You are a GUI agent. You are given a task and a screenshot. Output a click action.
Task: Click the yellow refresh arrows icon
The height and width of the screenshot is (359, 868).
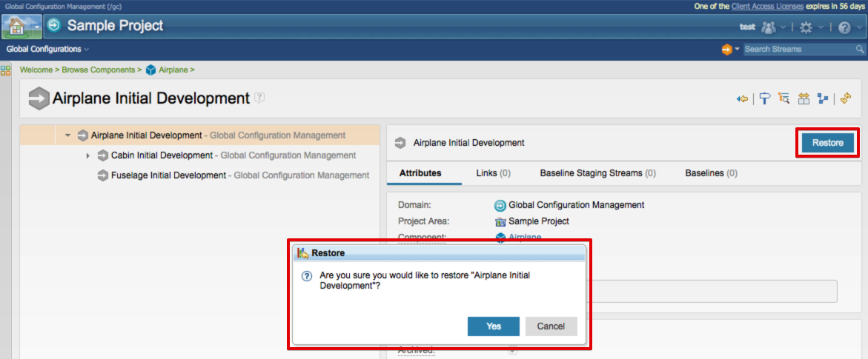pos(846,98)
